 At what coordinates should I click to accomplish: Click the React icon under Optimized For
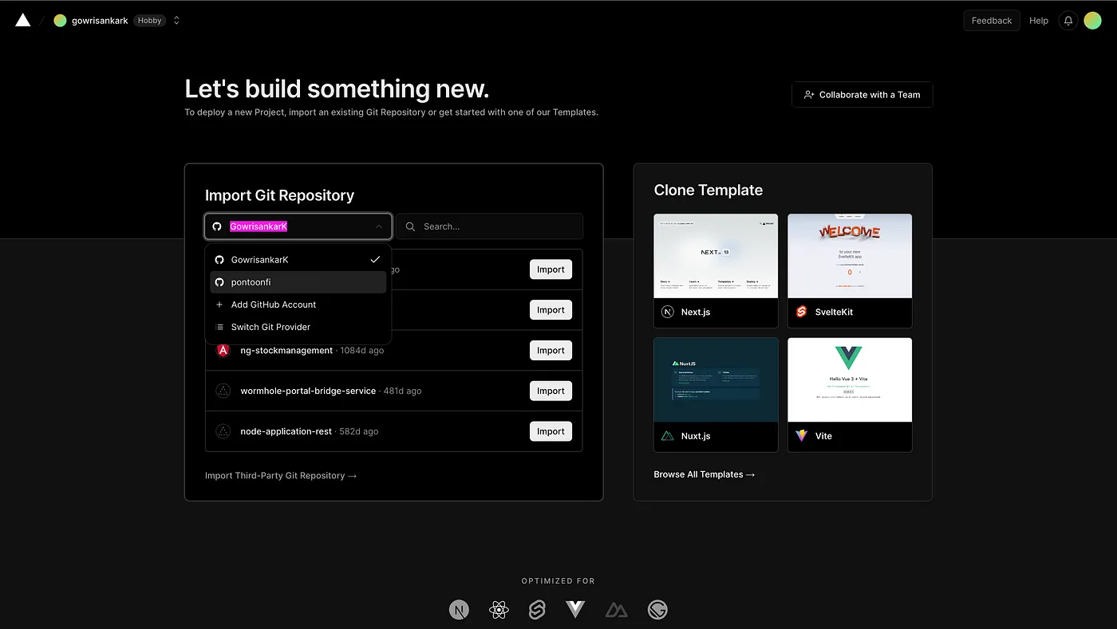coord(499,610)
